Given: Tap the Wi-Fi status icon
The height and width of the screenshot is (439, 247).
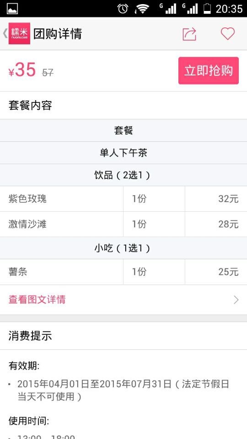Looking at the screenshot, I should point(142,9).
